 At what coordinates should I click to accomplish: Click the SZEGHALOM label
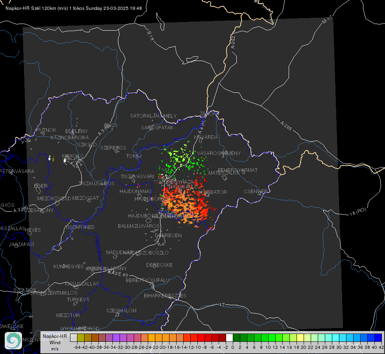pyautogui.click(x=121, y=310)
